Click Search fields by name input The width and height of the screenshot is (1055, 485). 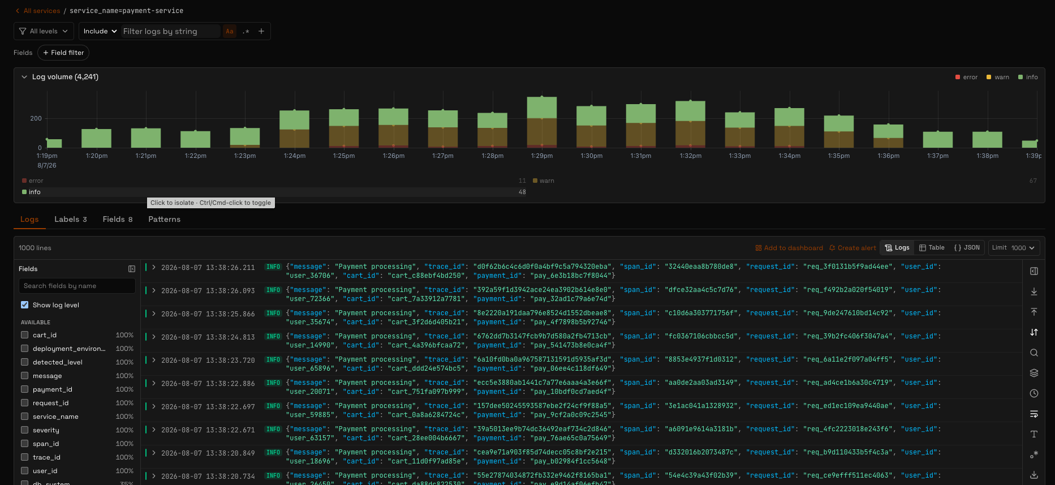[77, 286]
